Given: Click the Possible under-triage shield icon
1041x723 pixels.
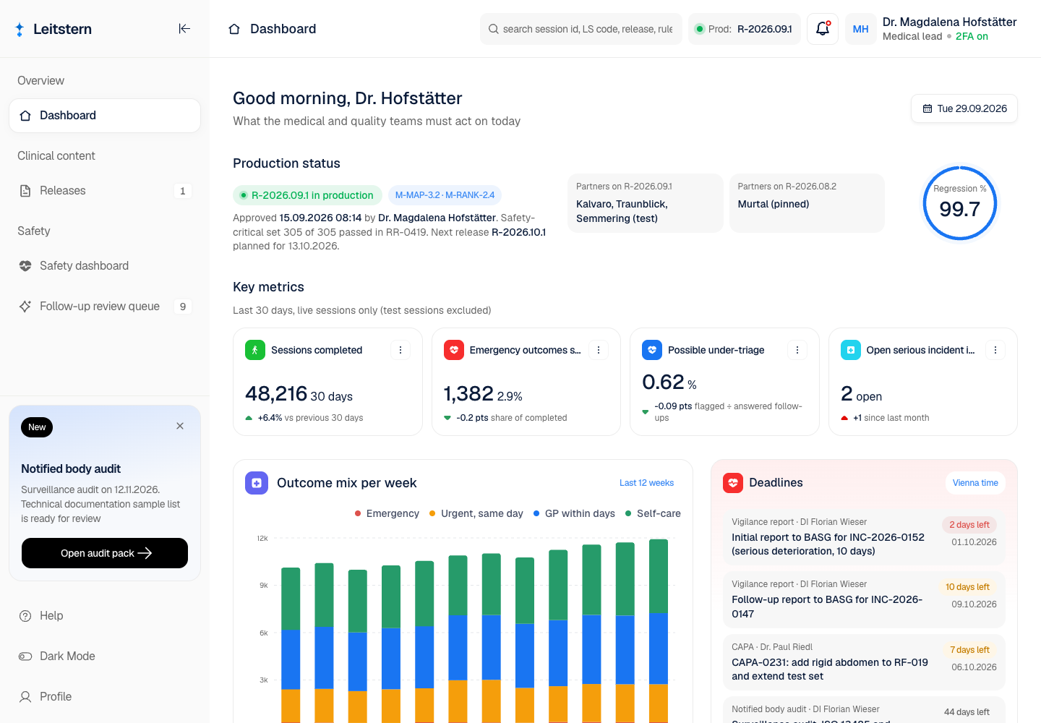Looking at the screenshot, I should click(652, 350).
